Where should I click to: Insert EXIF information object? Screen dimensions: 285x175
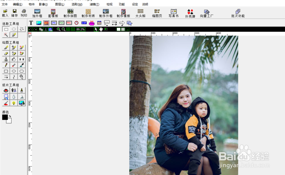pyautogui.click(x=84, y=23)
